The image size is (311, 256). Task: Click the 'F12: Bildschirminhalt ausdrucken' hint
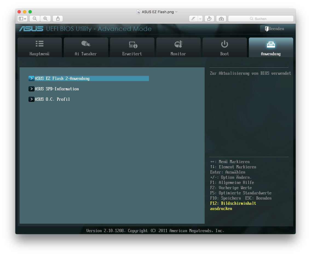pos(233,206)
